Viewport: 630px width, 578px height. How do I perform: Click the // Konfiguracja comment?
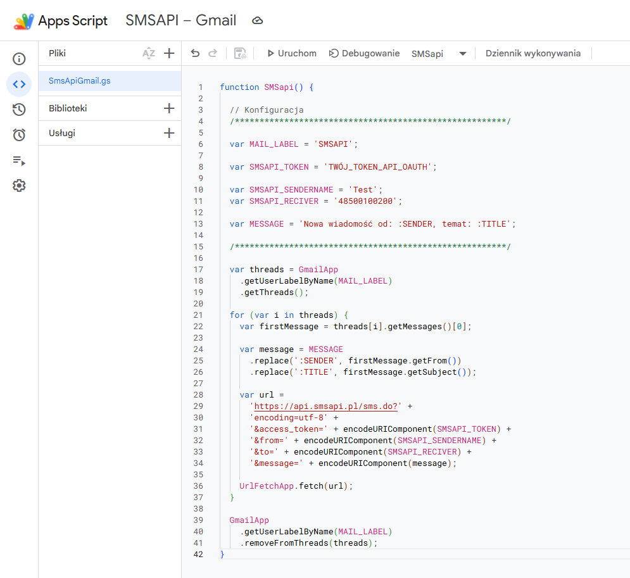267,110
